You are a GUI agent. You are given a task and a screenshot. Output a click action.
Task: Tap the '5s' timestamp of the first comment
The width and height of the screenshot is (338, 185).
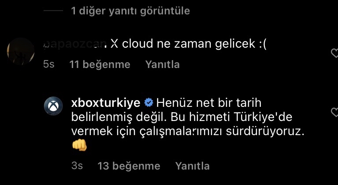[49, 64]
